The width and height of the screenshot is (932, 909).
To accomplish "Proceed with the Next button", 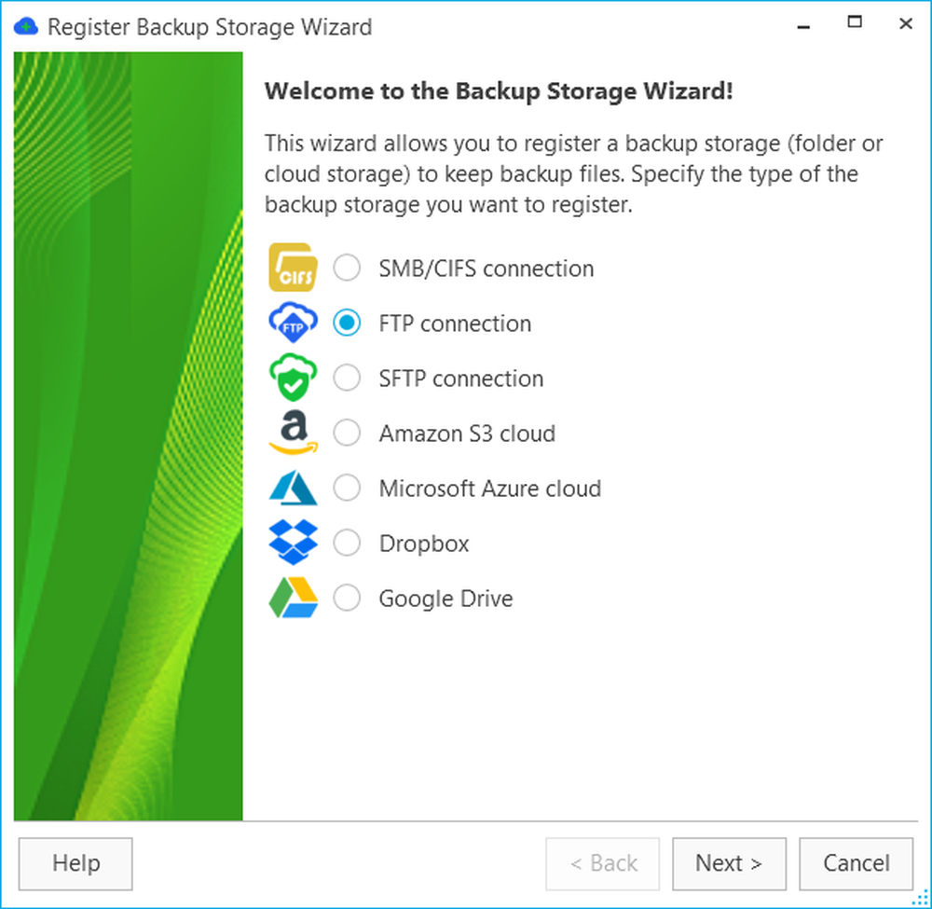I will point(730,864).
